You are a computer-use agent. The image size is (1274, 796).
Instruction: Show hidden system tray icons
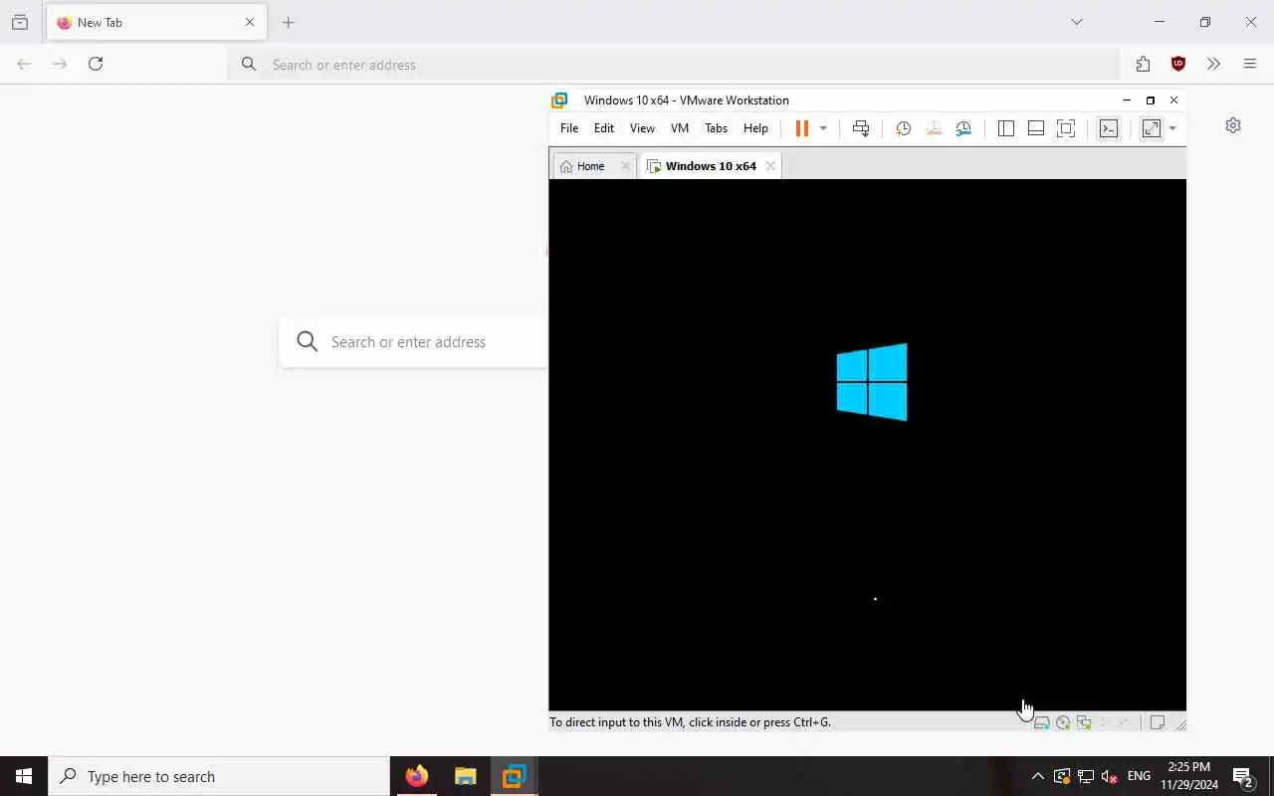pos(1037,776)
